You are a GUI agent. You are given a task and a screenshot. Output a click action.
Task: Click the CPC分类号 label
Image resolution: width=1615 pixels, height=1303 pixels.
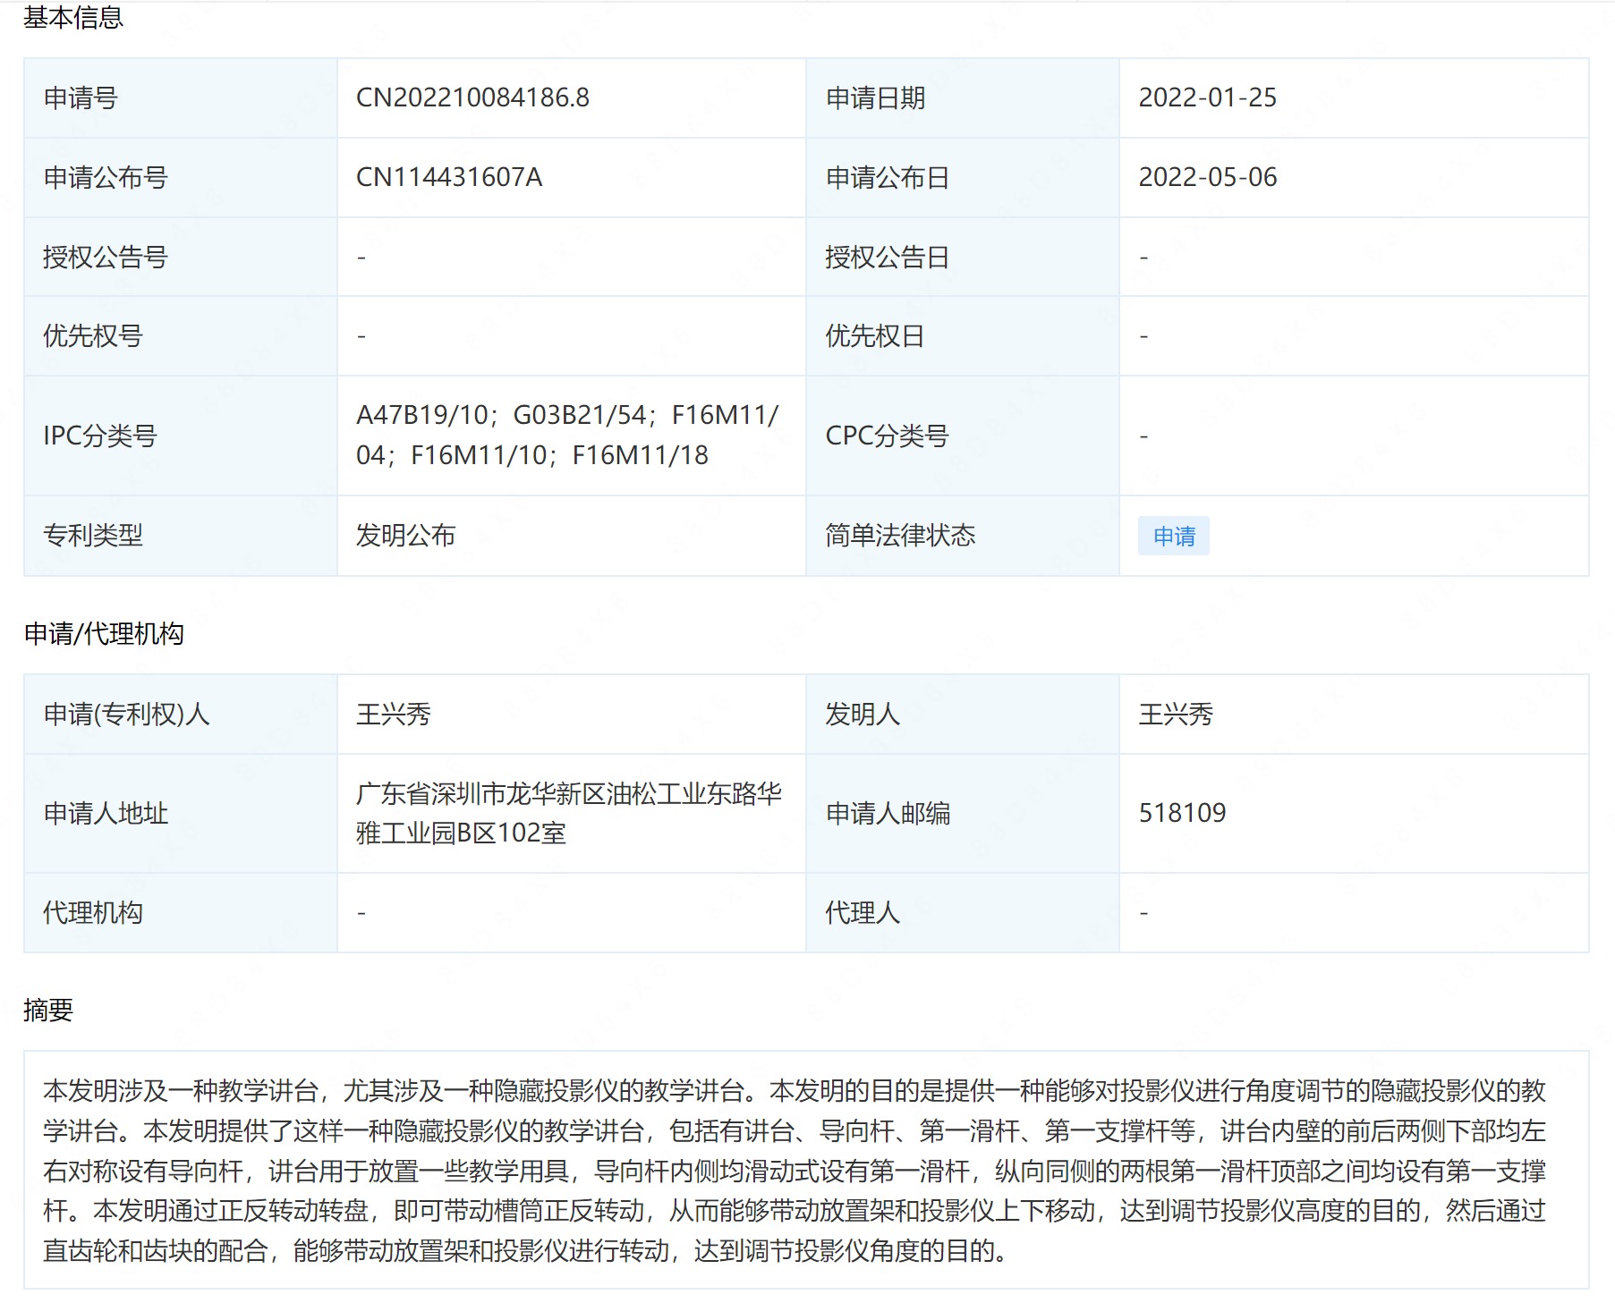tap(887, 436)
